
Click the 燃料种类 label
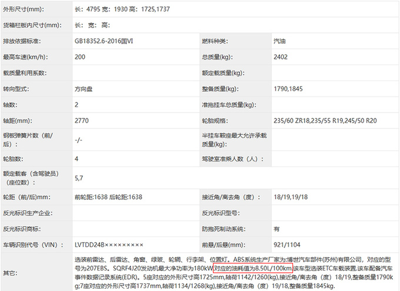click(215, 41)
